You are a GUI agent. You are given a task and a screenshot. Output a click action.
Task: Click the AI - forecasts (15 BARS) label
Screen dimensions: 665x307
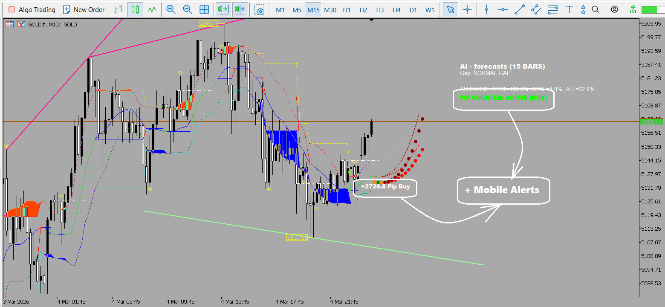tap(503, 67)
